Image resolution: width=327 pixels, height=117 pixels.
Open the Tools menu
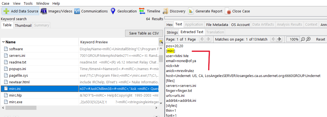coord(28,4)
